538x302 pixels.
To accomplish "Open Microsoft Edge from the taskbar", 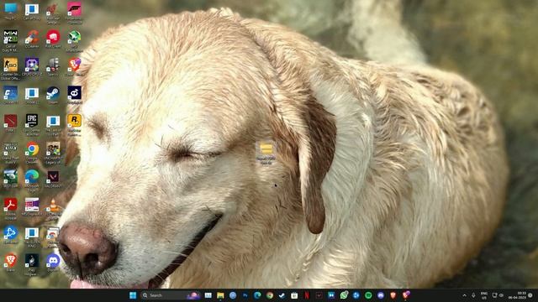I will (257, 295).
